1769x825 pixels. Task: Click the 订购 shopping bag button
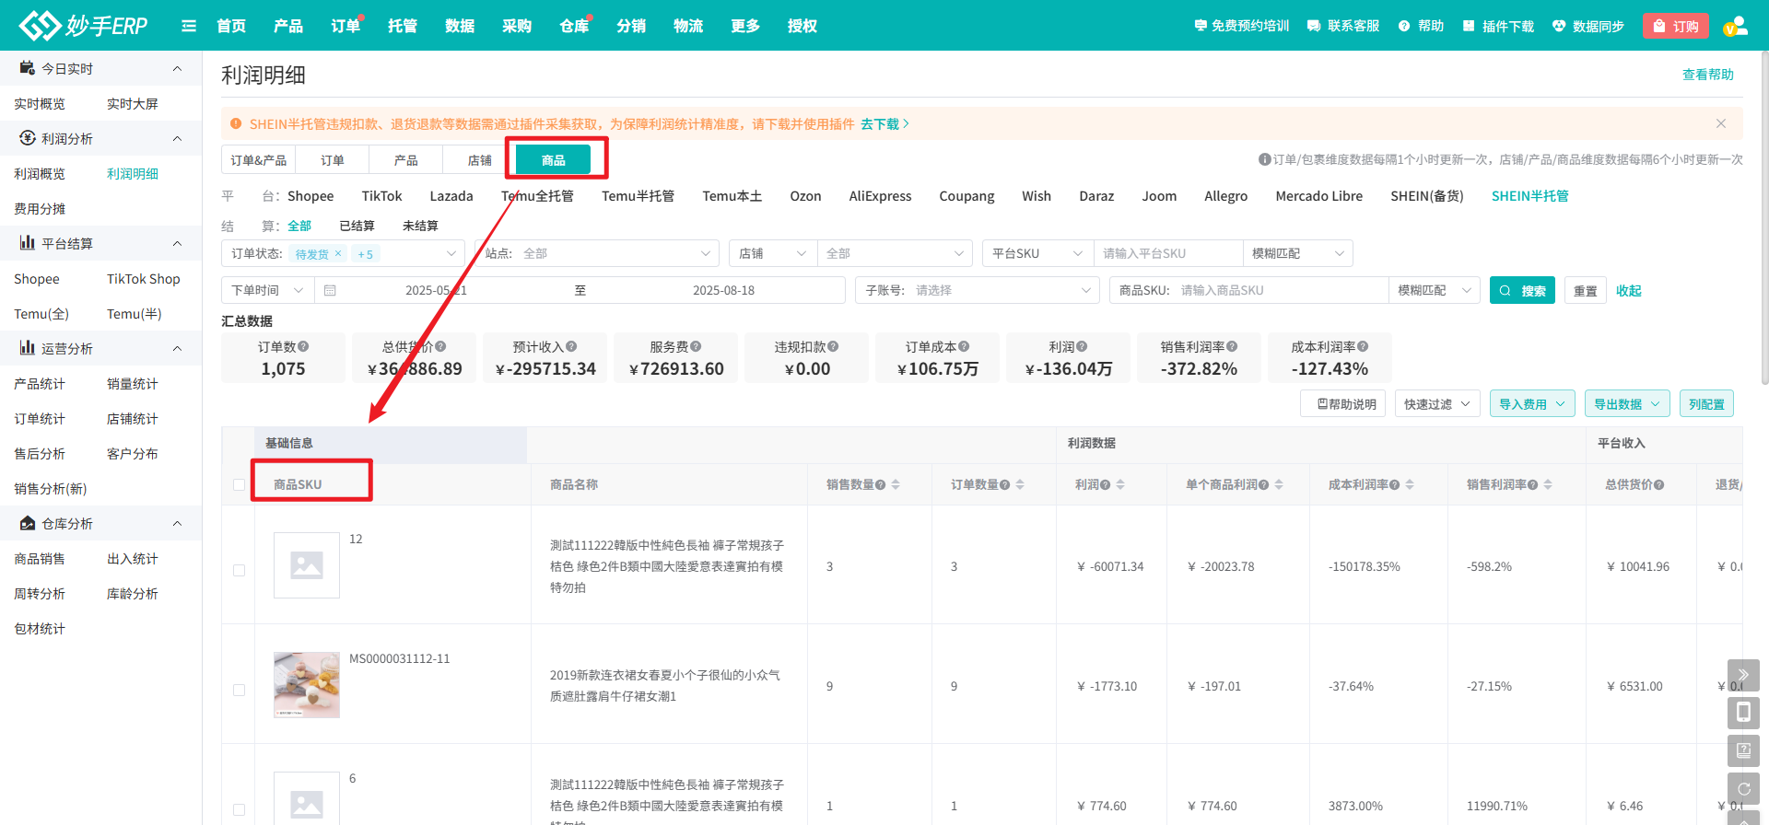pyautogui.click(x=1676, y=26)
